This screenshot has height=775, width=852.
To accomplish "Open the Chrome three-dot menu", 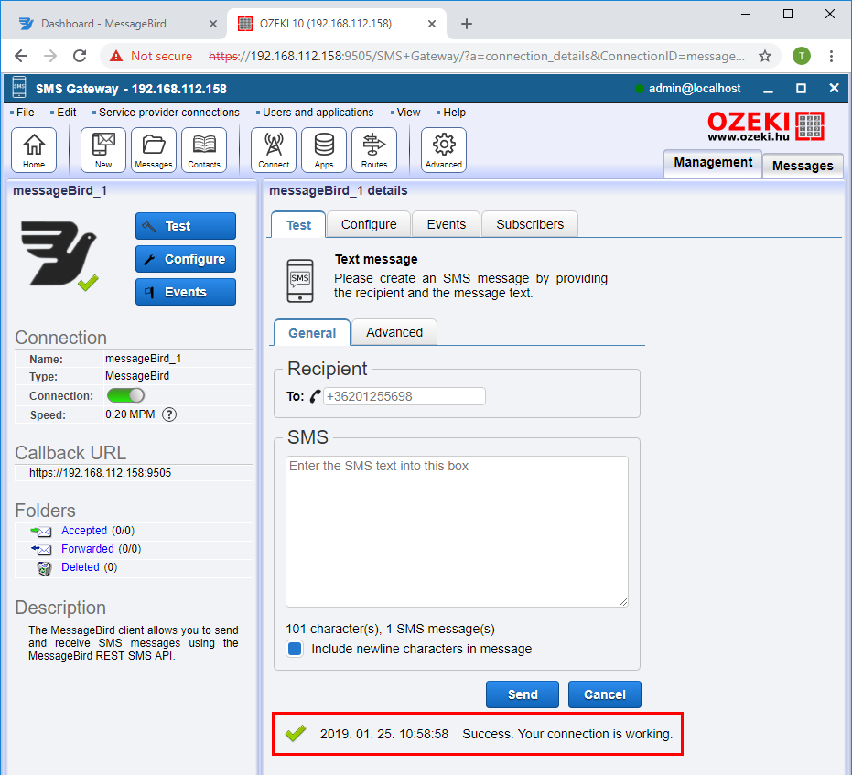I will [831, 56].
